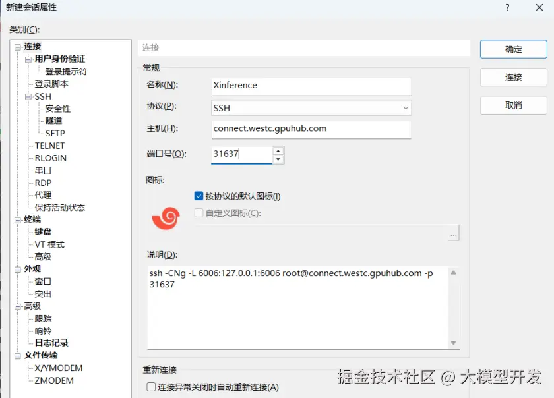Select VT 模式 in the tree

coord(49,244)
